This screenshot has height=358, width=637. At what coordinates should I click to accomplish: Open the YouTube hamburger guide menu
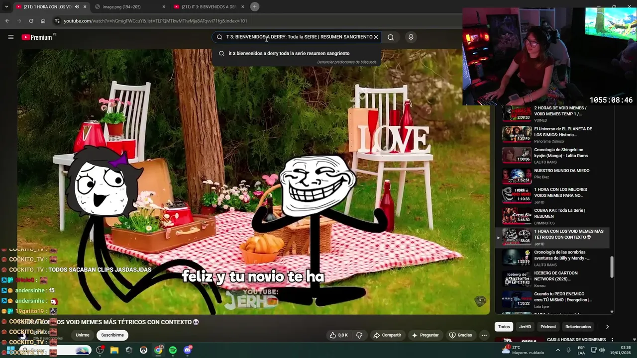(x=10, y=37)
